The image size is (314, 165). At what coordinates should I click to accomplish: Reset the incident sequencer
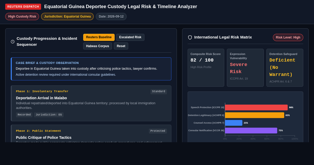click(121, 46)
